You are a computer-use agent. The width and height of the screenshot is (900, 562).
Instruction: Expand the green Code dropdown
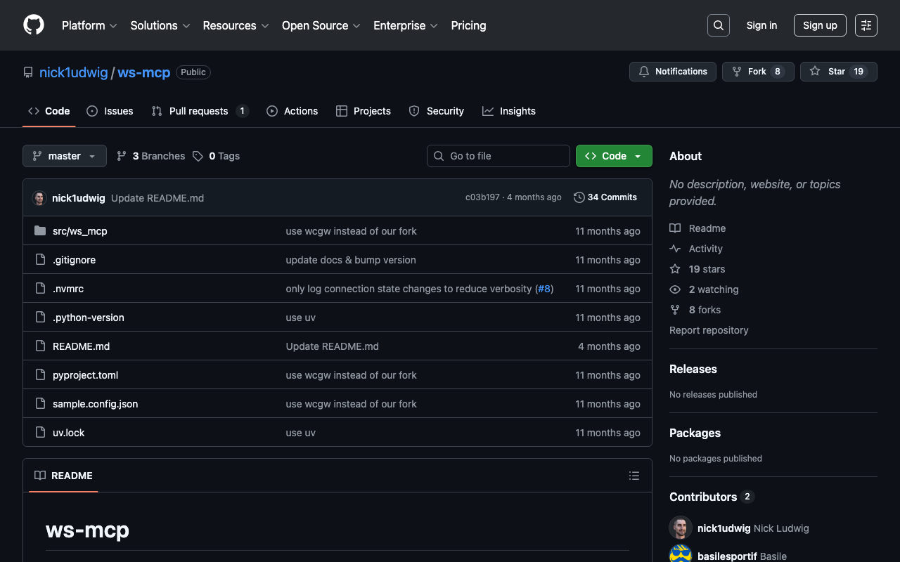point(613,156)
